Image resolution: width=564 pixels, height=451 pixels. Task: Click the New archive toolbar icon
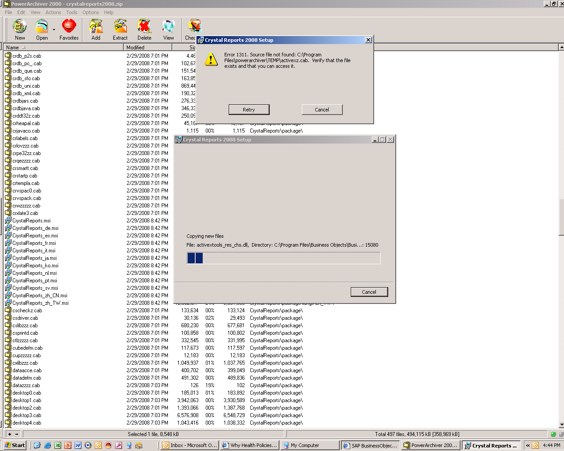[x=20, y=27]
